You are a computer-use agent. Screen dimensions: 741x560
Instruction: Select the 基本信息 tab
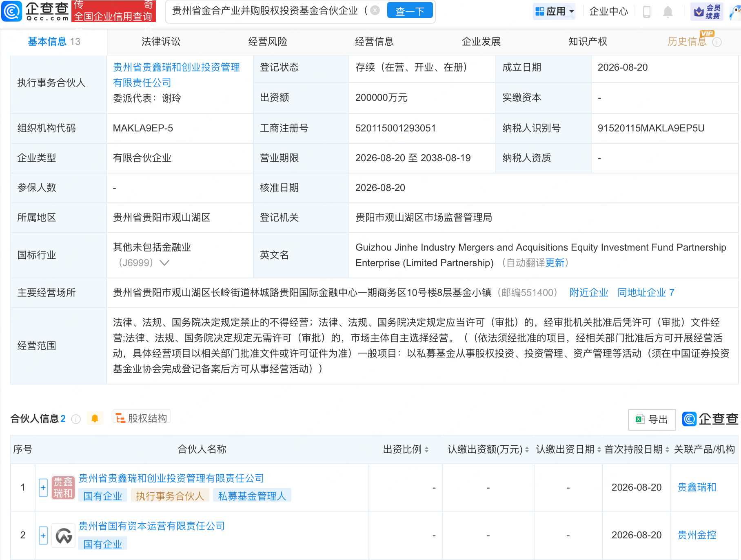[x=54, y=42]
